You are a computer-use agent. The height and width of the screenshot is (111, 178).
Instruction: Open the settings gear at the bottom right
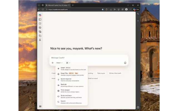pyautogui.click(x=138, y=107)
